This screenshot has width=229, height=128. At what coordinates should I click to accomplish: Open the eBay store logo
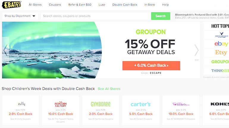(x=221, y=44)
